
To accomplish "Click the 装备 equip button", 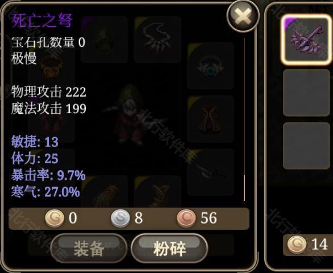I will (89, 249).
